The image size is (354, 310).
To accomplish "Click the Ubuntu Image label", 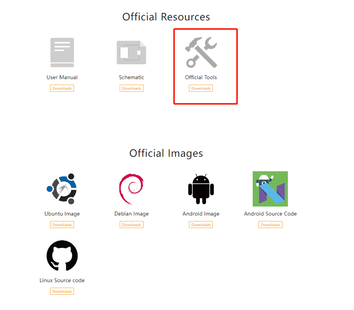I will (x=62, y=214).
